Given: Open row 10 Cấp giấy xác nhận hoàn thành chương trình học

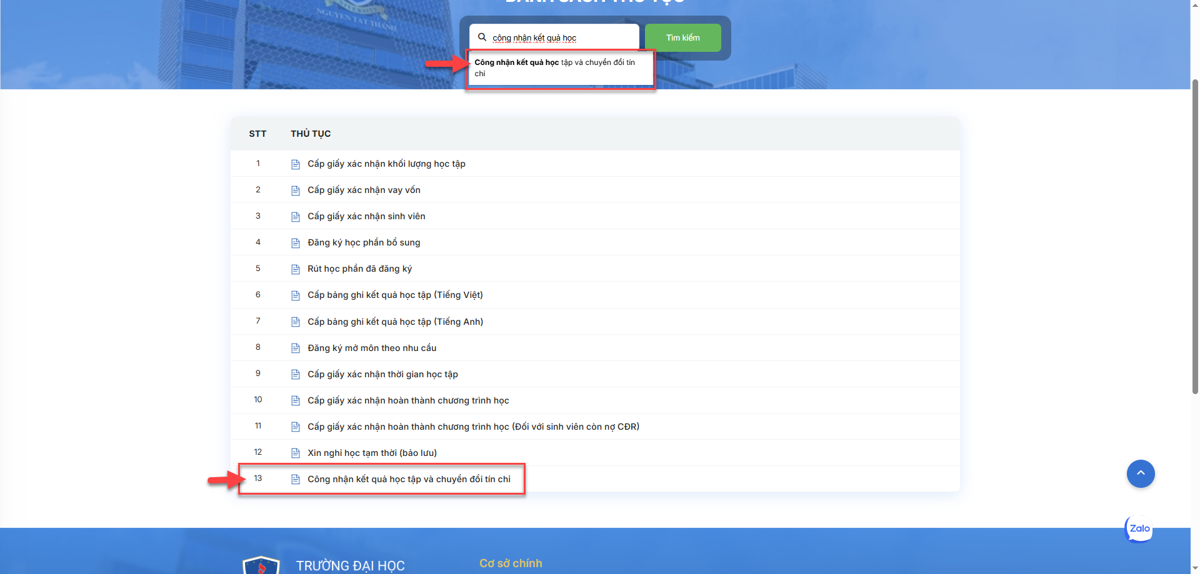Looking at the screenshot, I should click(x=408, y=400).
